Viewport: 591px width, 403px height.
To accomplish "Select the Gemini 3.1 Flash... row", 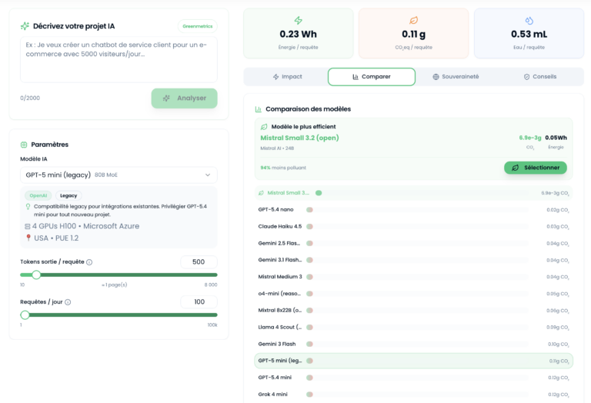I will tap(413, 260).
